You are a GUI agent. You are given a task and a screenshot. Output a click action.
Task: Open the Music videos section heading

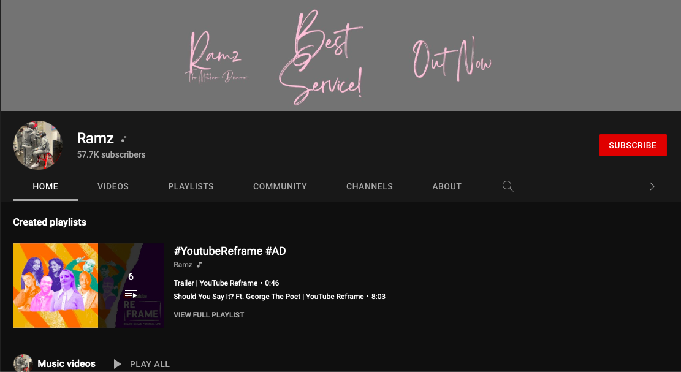(66, 364)
